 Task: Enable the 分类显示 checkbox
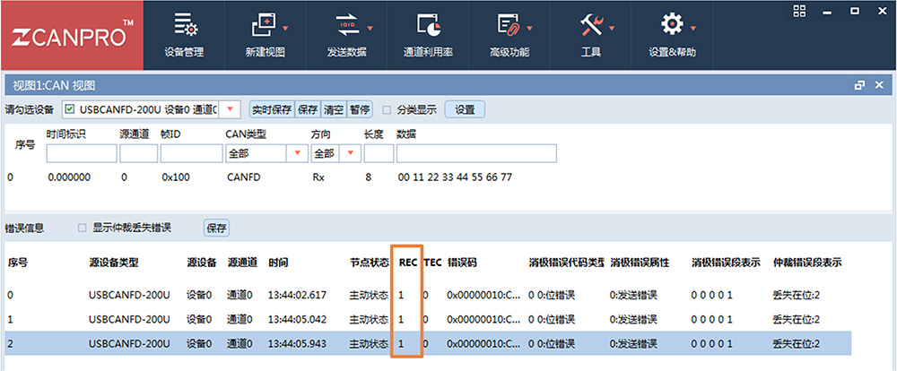click(x=388, y=110)
